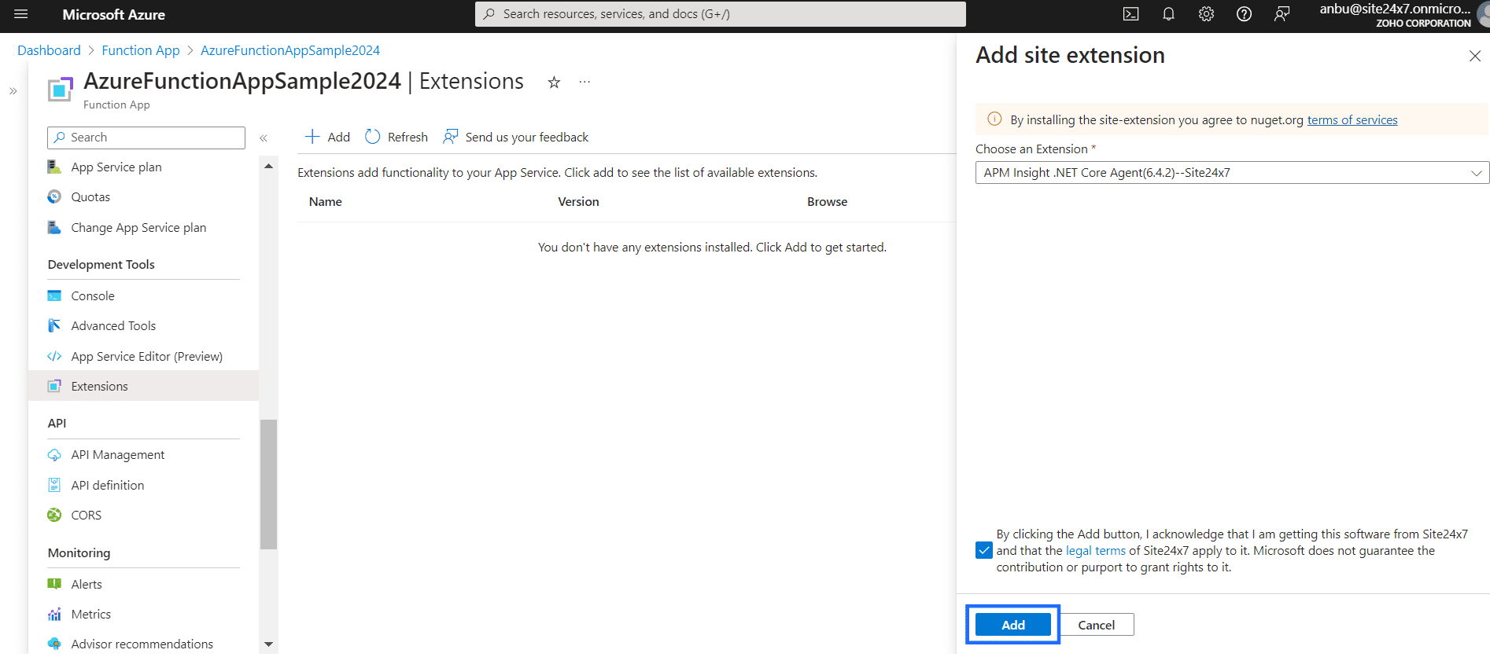This screenshot has width=1490, height=657.
Task: Click the Refresh toolbar button
Action: (396, 137)
